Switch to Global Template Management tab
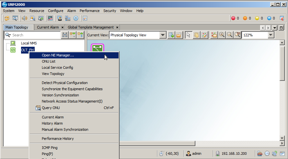Screen dimensions: 288x159 pyautogui.click(x=91, y=28)
